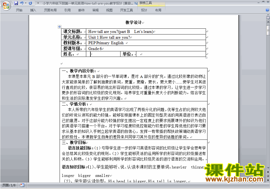Click the heading 二、学情分析
Screen dimensions: 270x189
tap(75, 104)
